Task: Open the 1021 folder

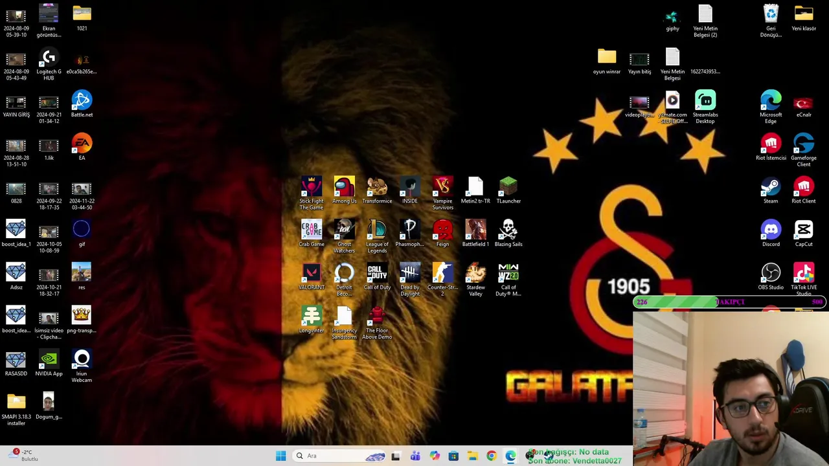Action: pos(82,17)
